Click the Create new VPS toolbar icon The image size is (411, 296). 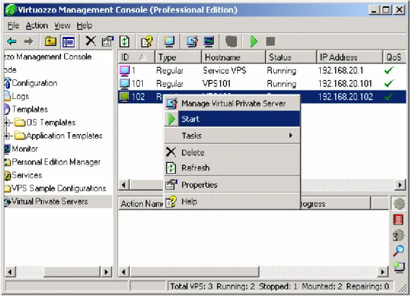click(168, 41)
